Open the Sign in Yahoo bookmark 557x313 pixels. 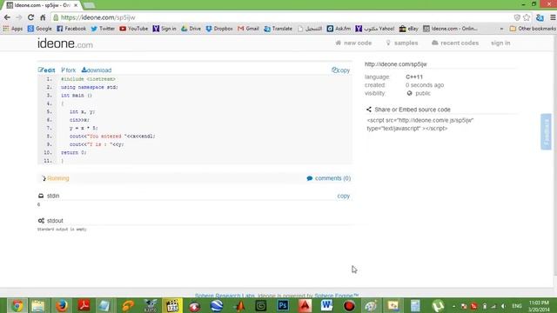[164, 29]
